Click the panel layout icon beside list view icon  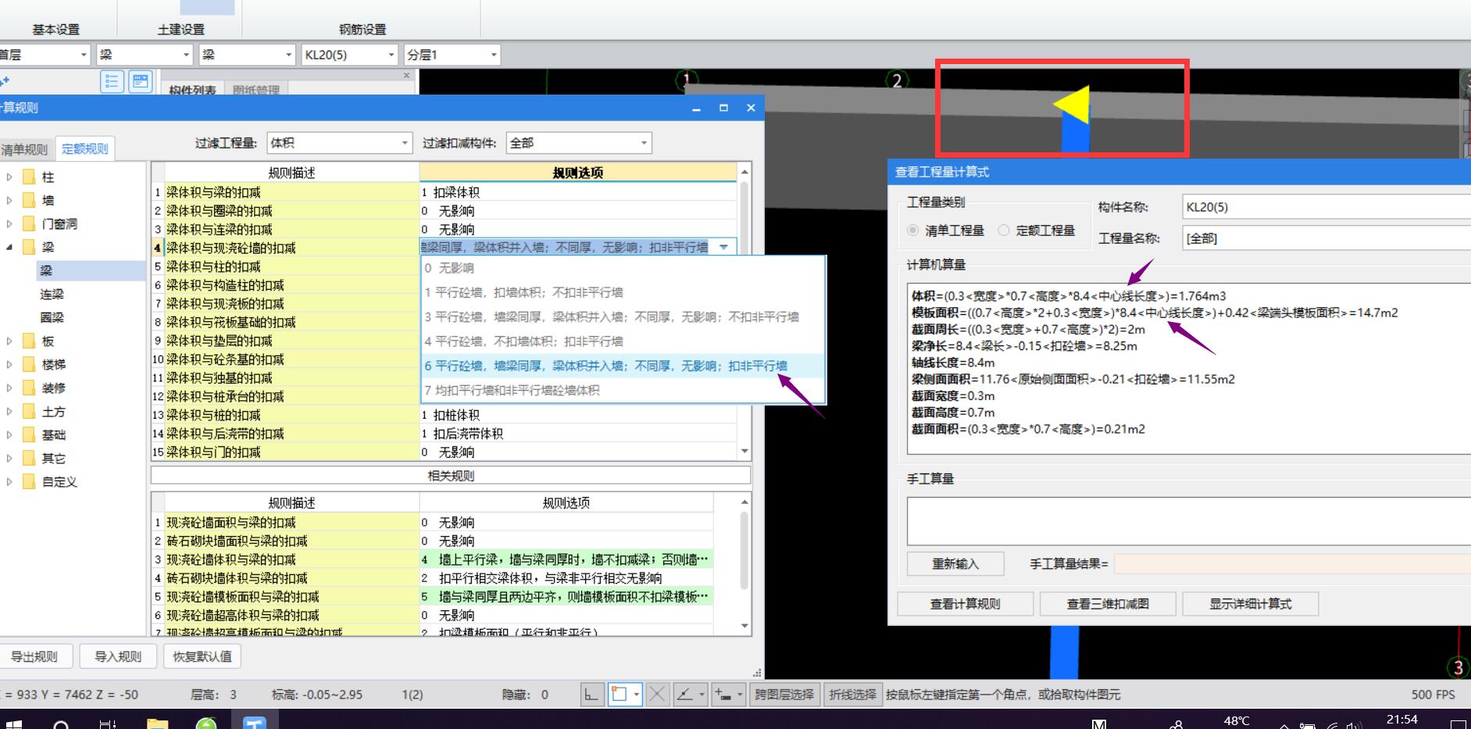coord(141,81)
